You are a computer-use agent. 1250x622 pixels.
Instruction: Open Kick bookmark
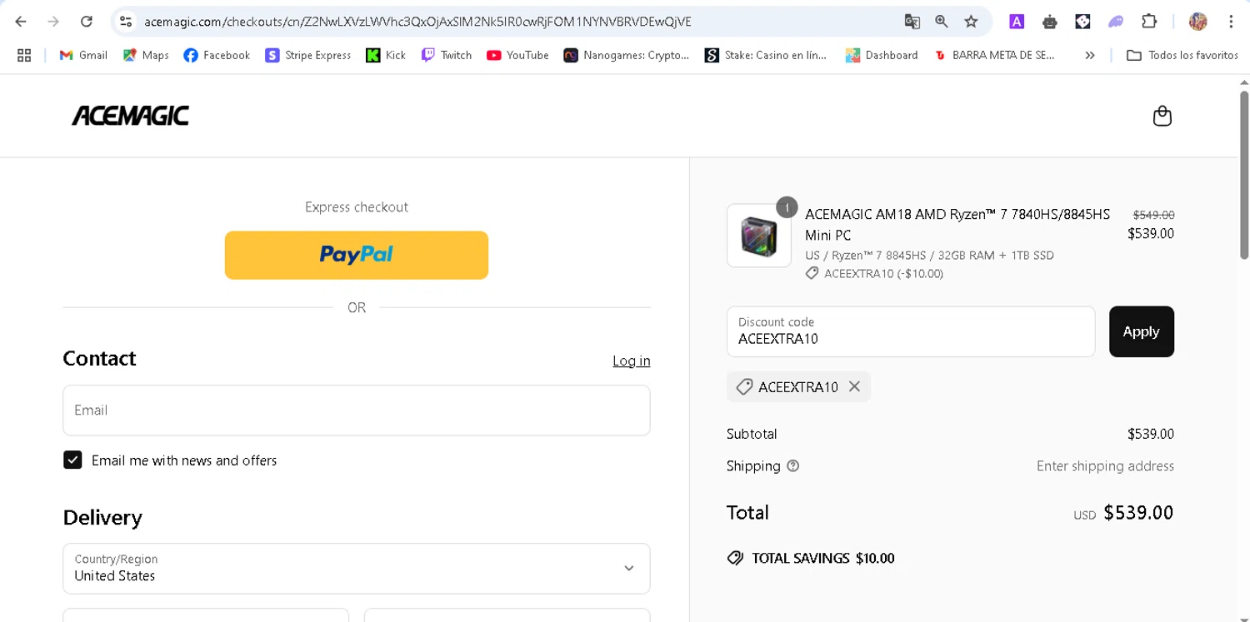386,55
